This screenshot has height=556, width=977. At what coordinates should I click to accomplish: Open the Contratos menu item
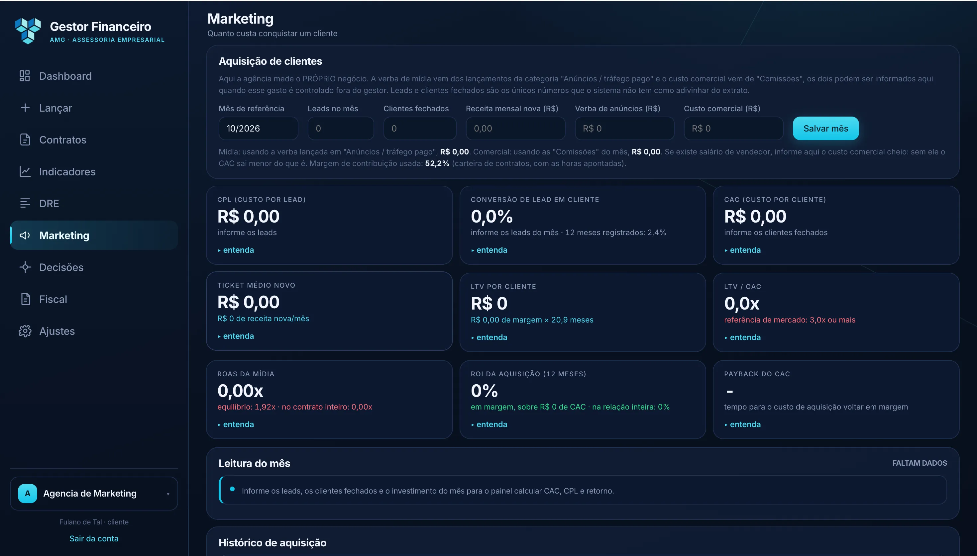click(94, 140)
